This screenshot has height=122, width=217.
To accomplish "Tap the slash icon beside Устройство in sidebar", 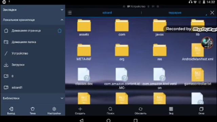I will click(x=6, y=53).
